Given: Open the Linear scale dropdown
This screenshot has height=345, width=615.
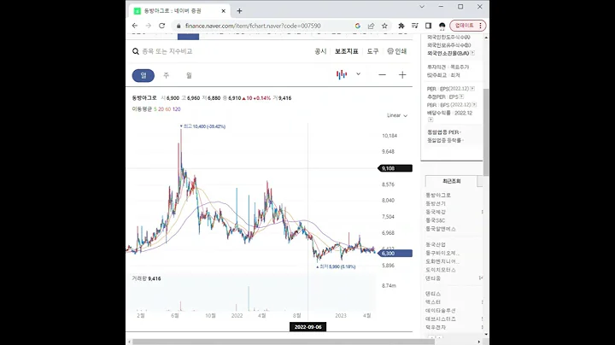Looking at the screenshot, I should point(397,115).
